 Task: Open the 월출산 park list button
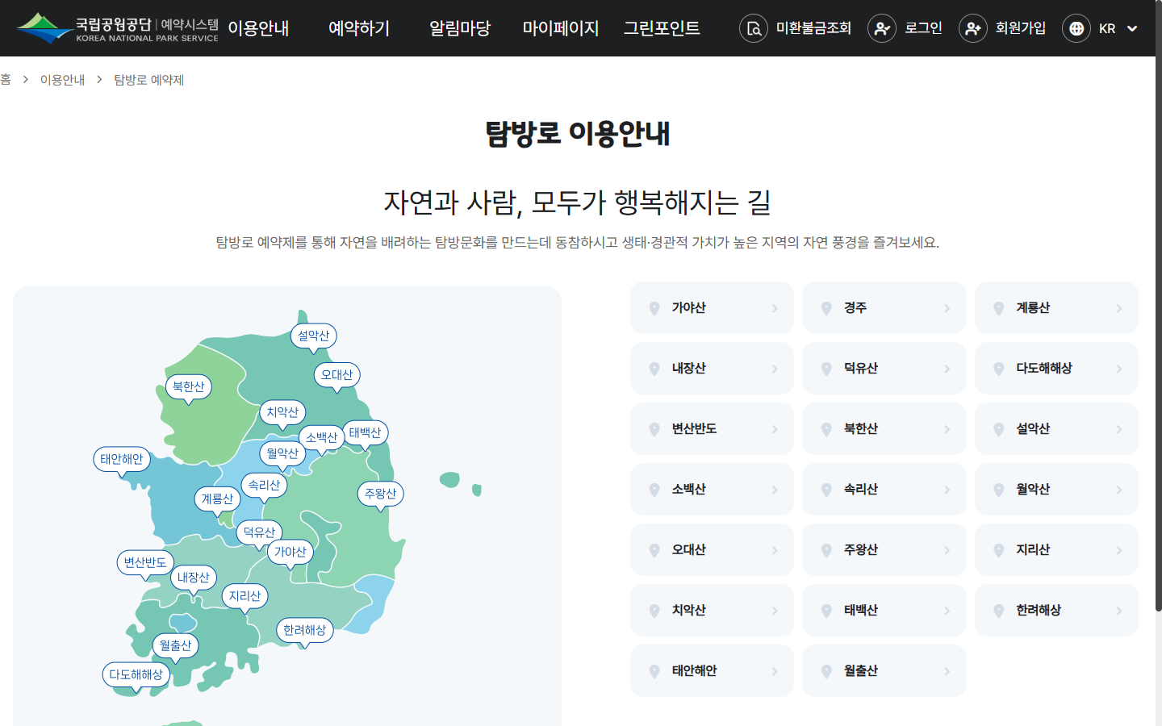tap(884, 670)
